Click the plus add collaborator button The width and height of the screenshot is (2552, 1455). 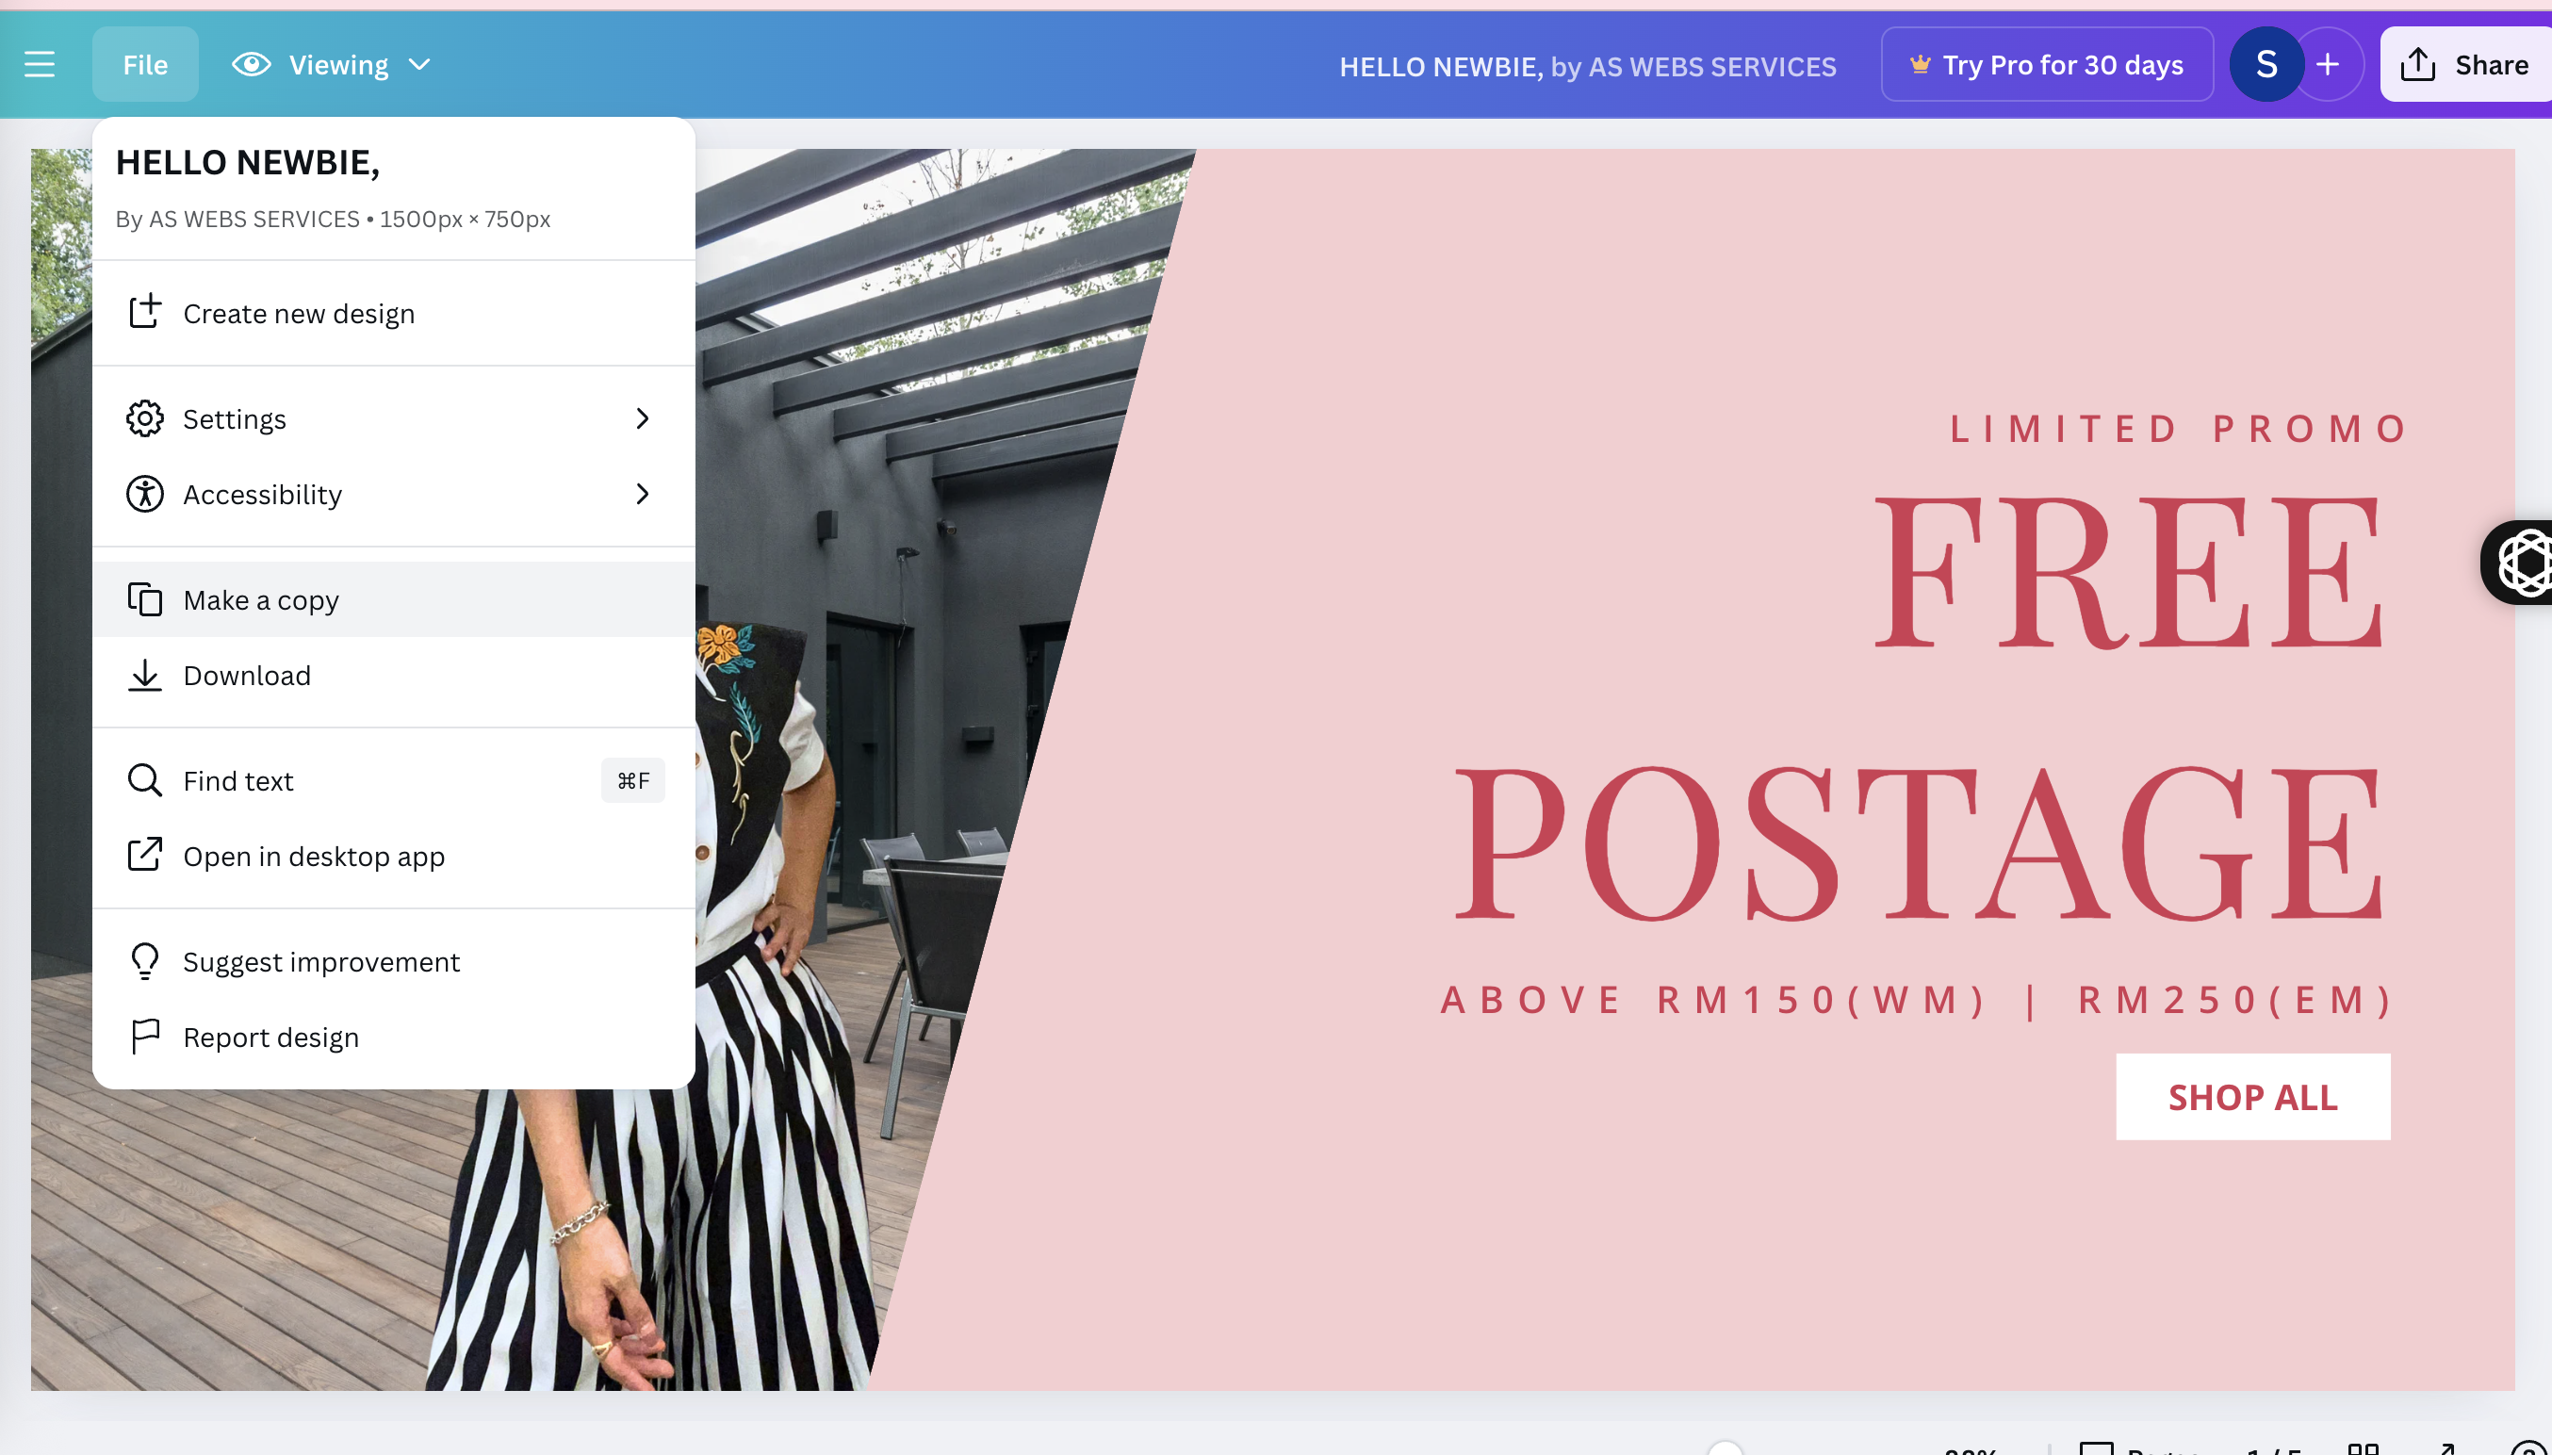[2328, 65]
